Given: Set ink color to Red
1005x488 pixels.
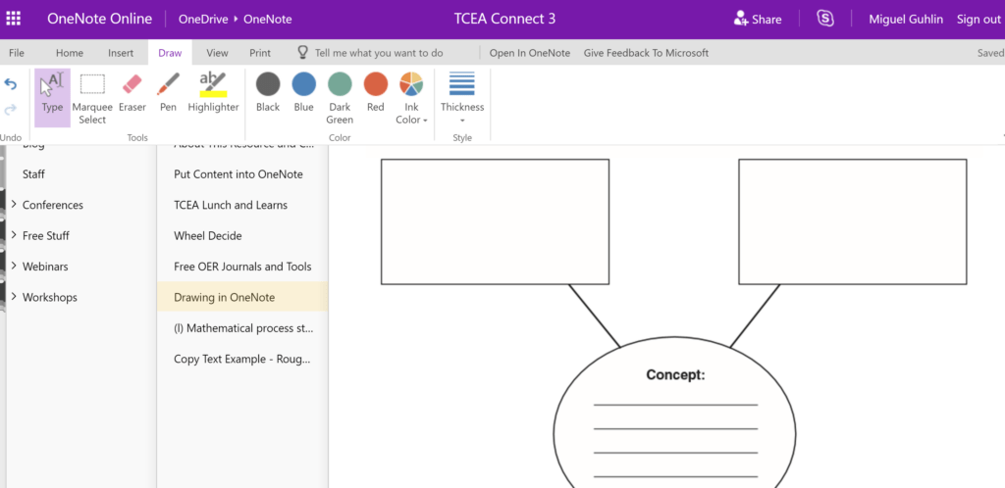Looking at the screenshot, I should pyautogui.click(x=376, y=93).
